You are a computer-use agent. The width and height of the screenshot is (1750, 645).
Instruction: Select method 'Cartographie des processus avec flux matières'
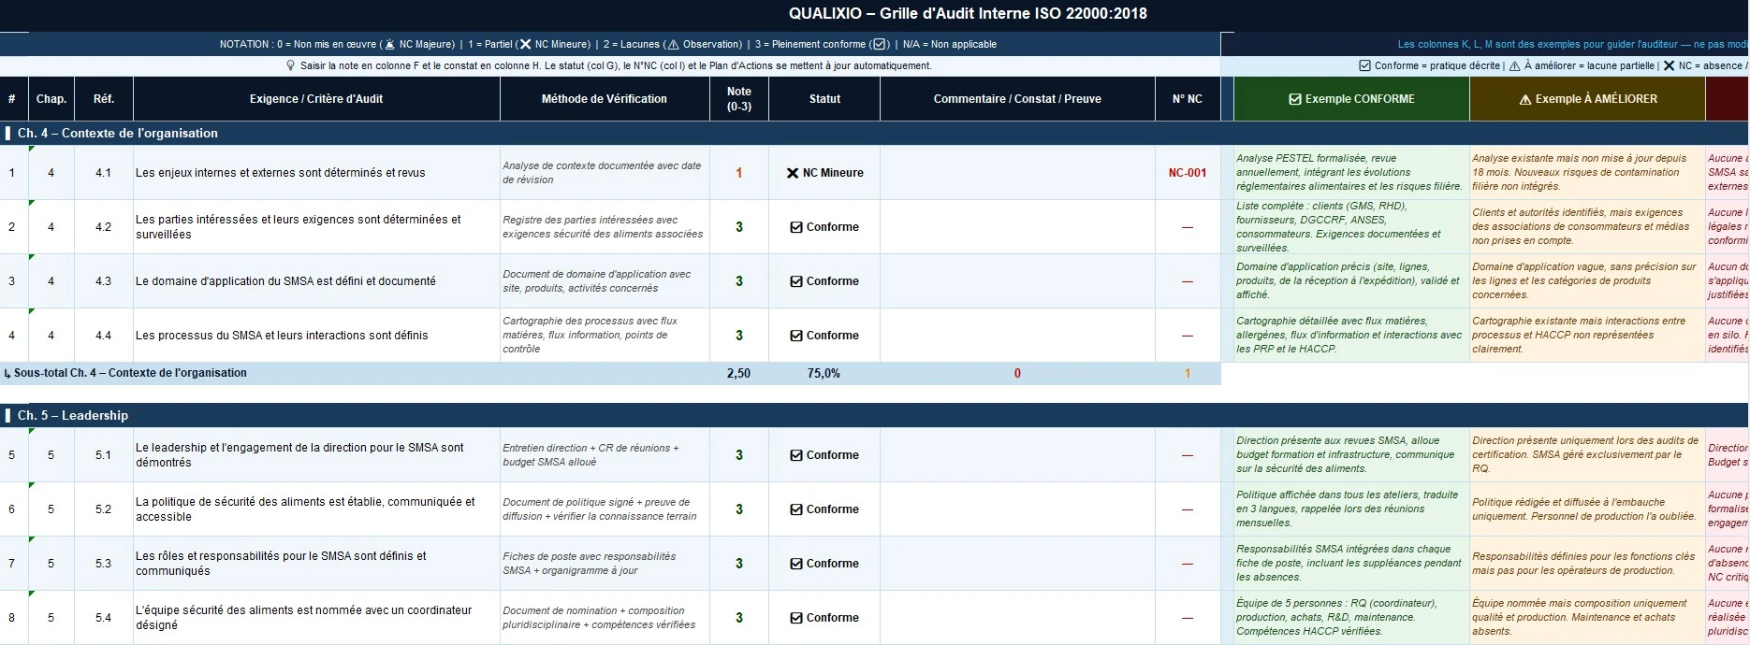(x=603, y=335)
